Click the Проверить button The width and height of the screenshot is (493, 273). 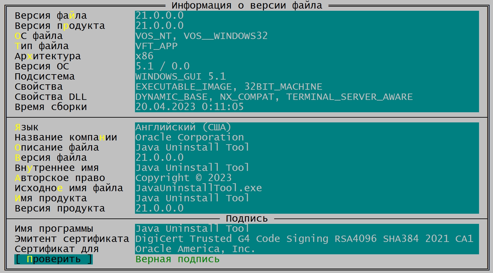click(x=53, y=259)
